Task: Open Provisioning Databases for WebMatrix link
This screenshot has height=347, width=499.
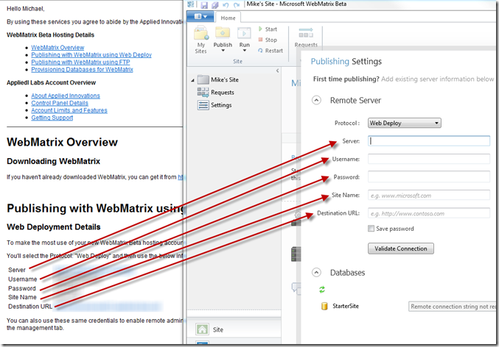Action: tap(82, 69)
